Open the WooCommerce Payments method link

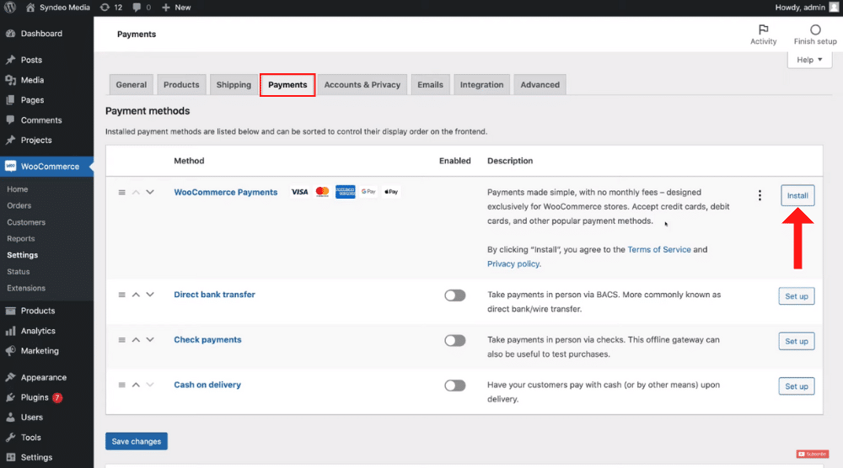[x=225, y=192]
